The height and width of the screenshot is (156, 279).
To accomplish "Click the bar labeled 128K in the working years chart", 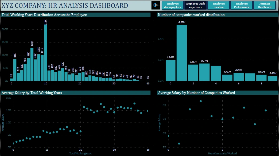I will pos(32,64).
